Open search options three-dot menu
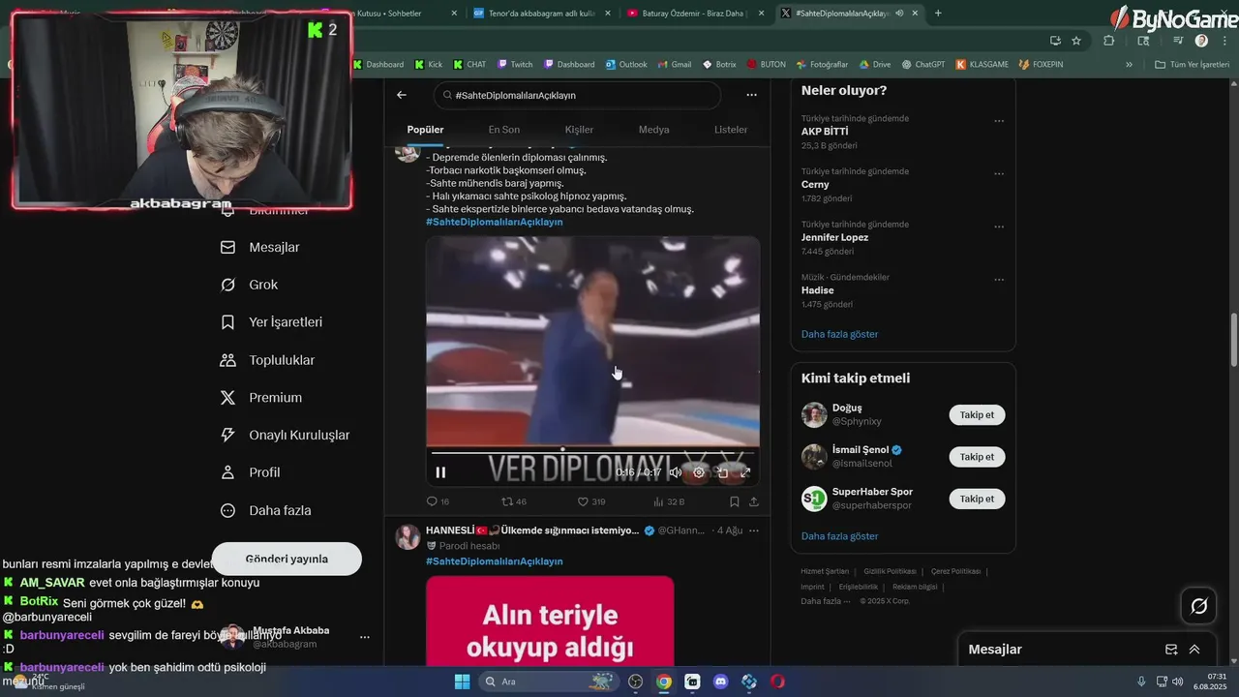This screenshot has width=1239, height=697. pyautogui.click(x=751, y=95)
